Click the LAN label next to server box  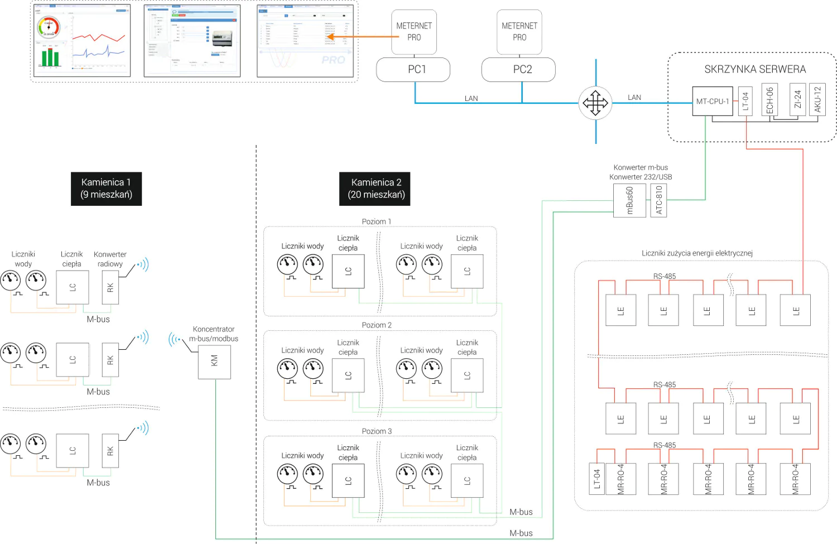coord(634,97)
